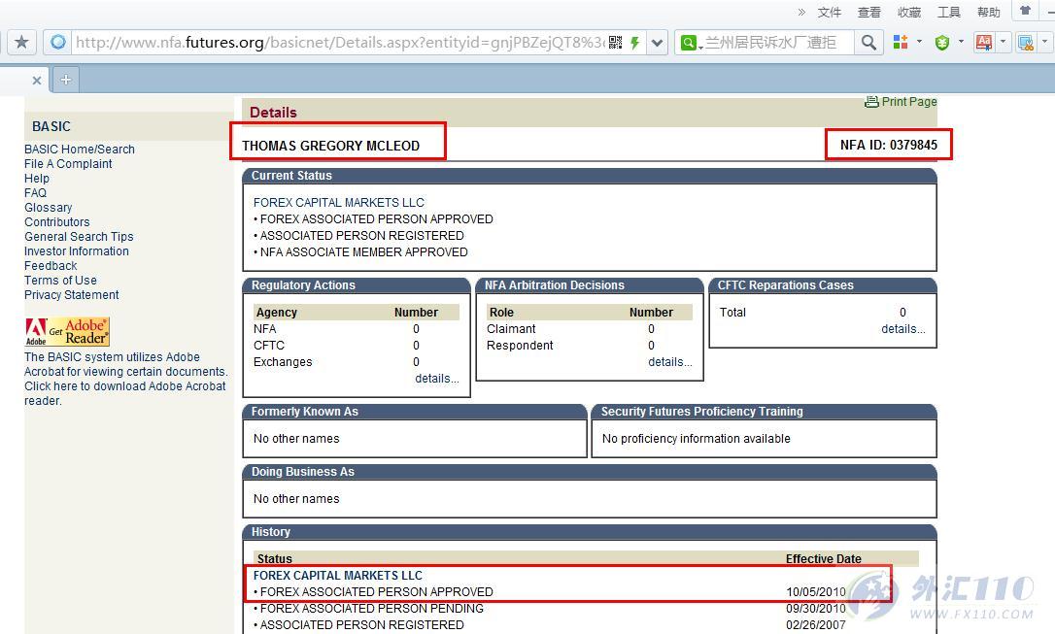This screenshot has height=634, width=1055.
Task: Click the search box with Chinese text
Action: pos(777,43)
